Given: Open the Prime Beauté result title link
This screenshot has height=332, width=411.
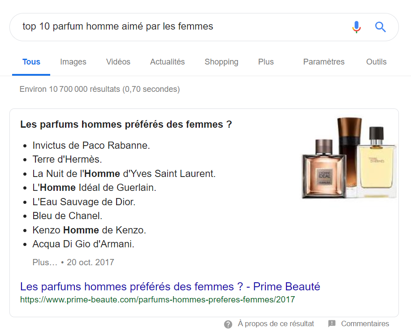Looking at the screenshot, I should 170,286.
